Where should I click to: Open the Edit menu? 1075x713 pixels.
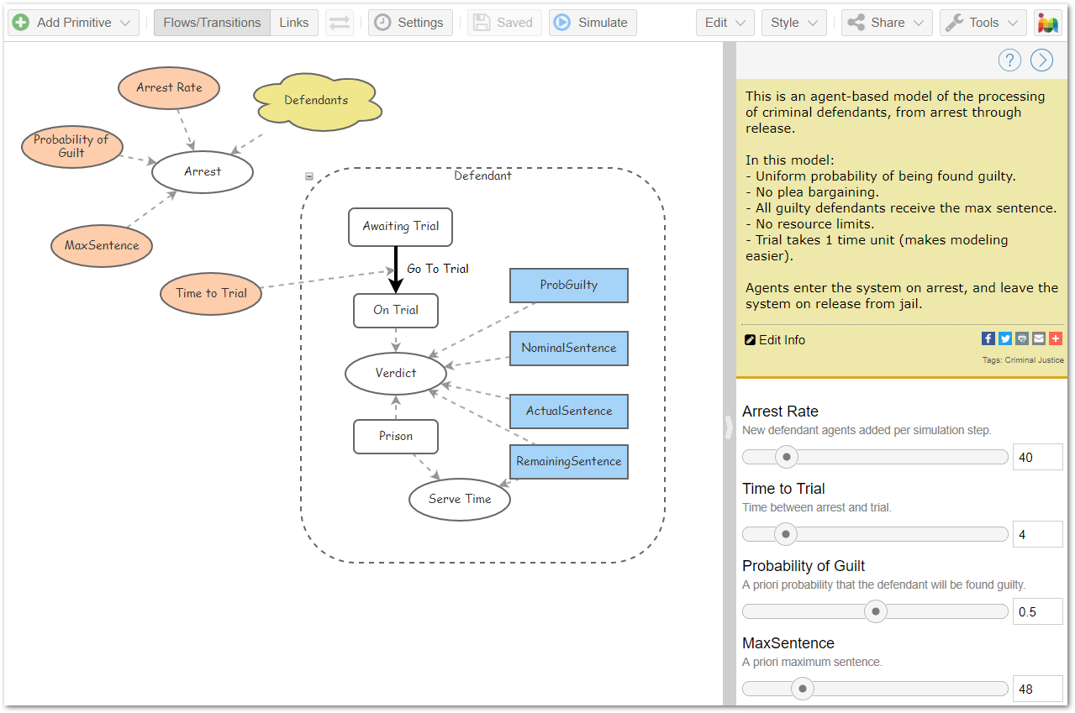725,23
